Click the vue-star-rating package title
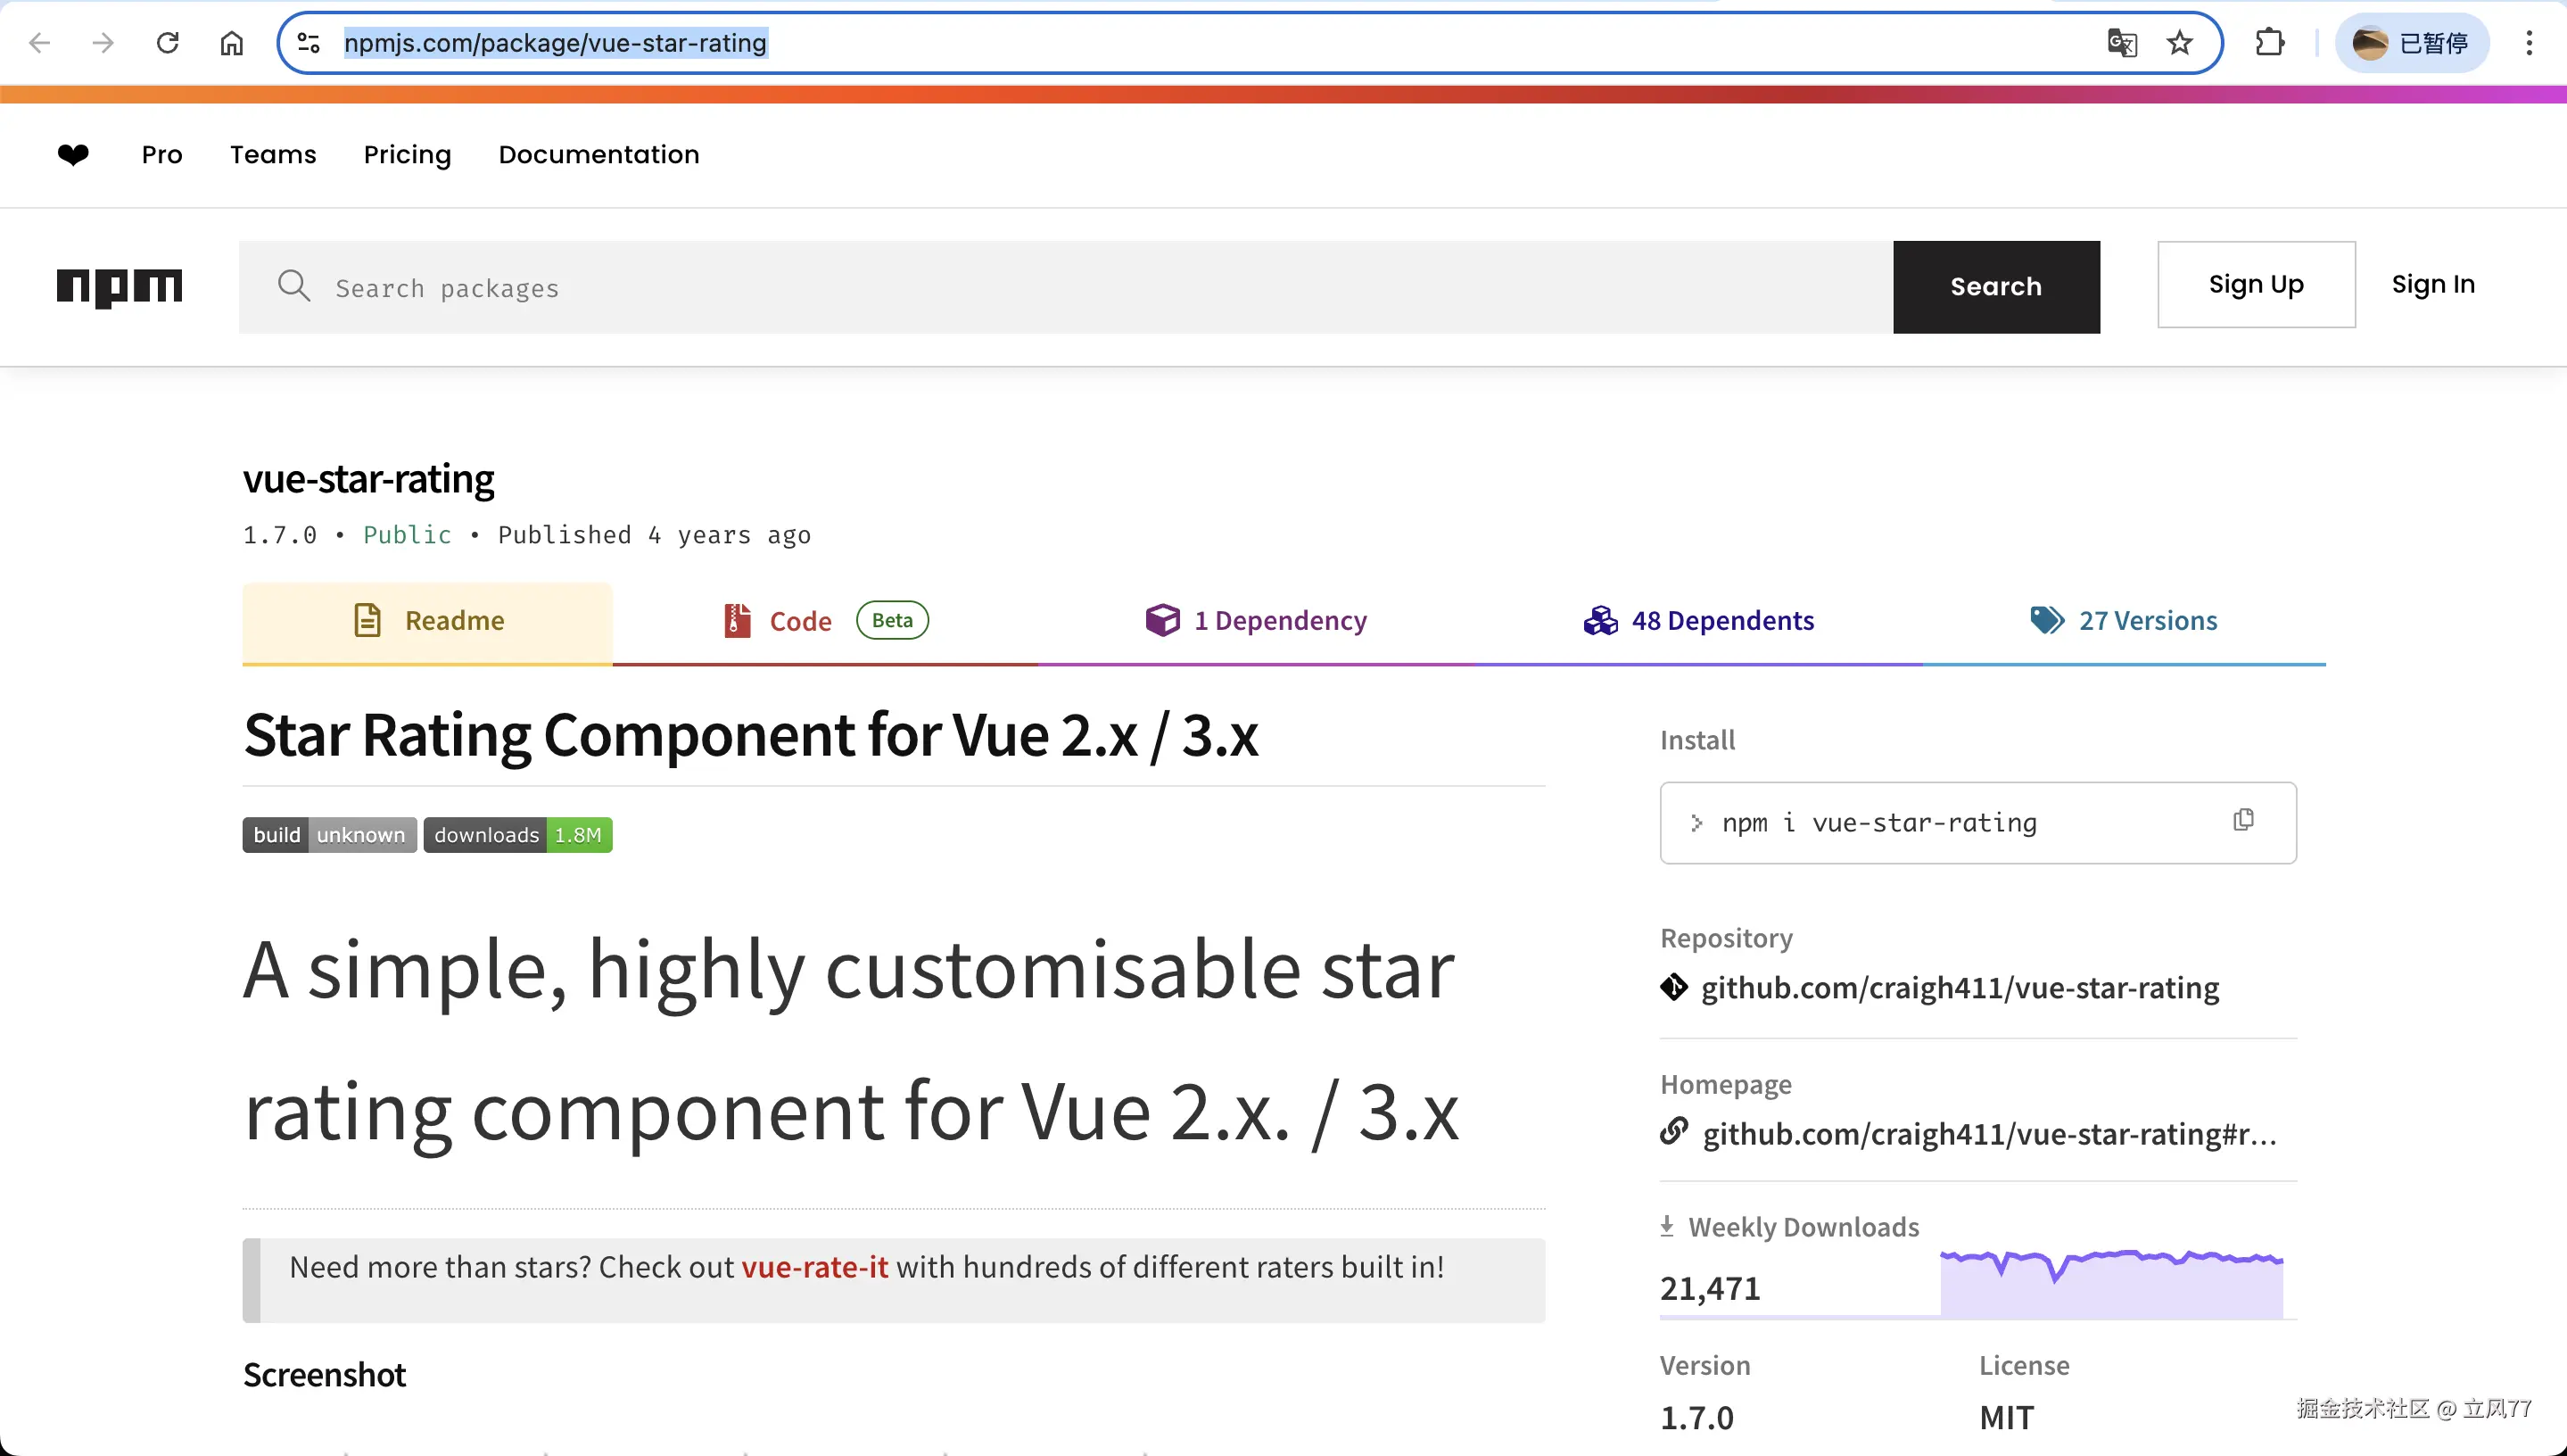This screenshot has width=2567, height=1456. [367, 479]
